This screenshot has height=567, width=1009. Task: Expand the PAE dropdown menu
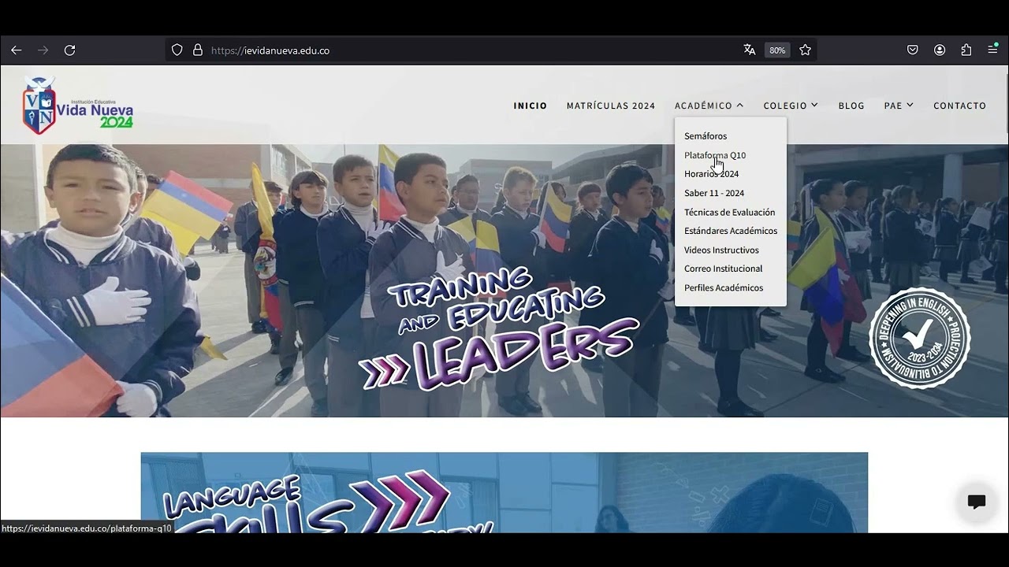click(x=899, y=106)
